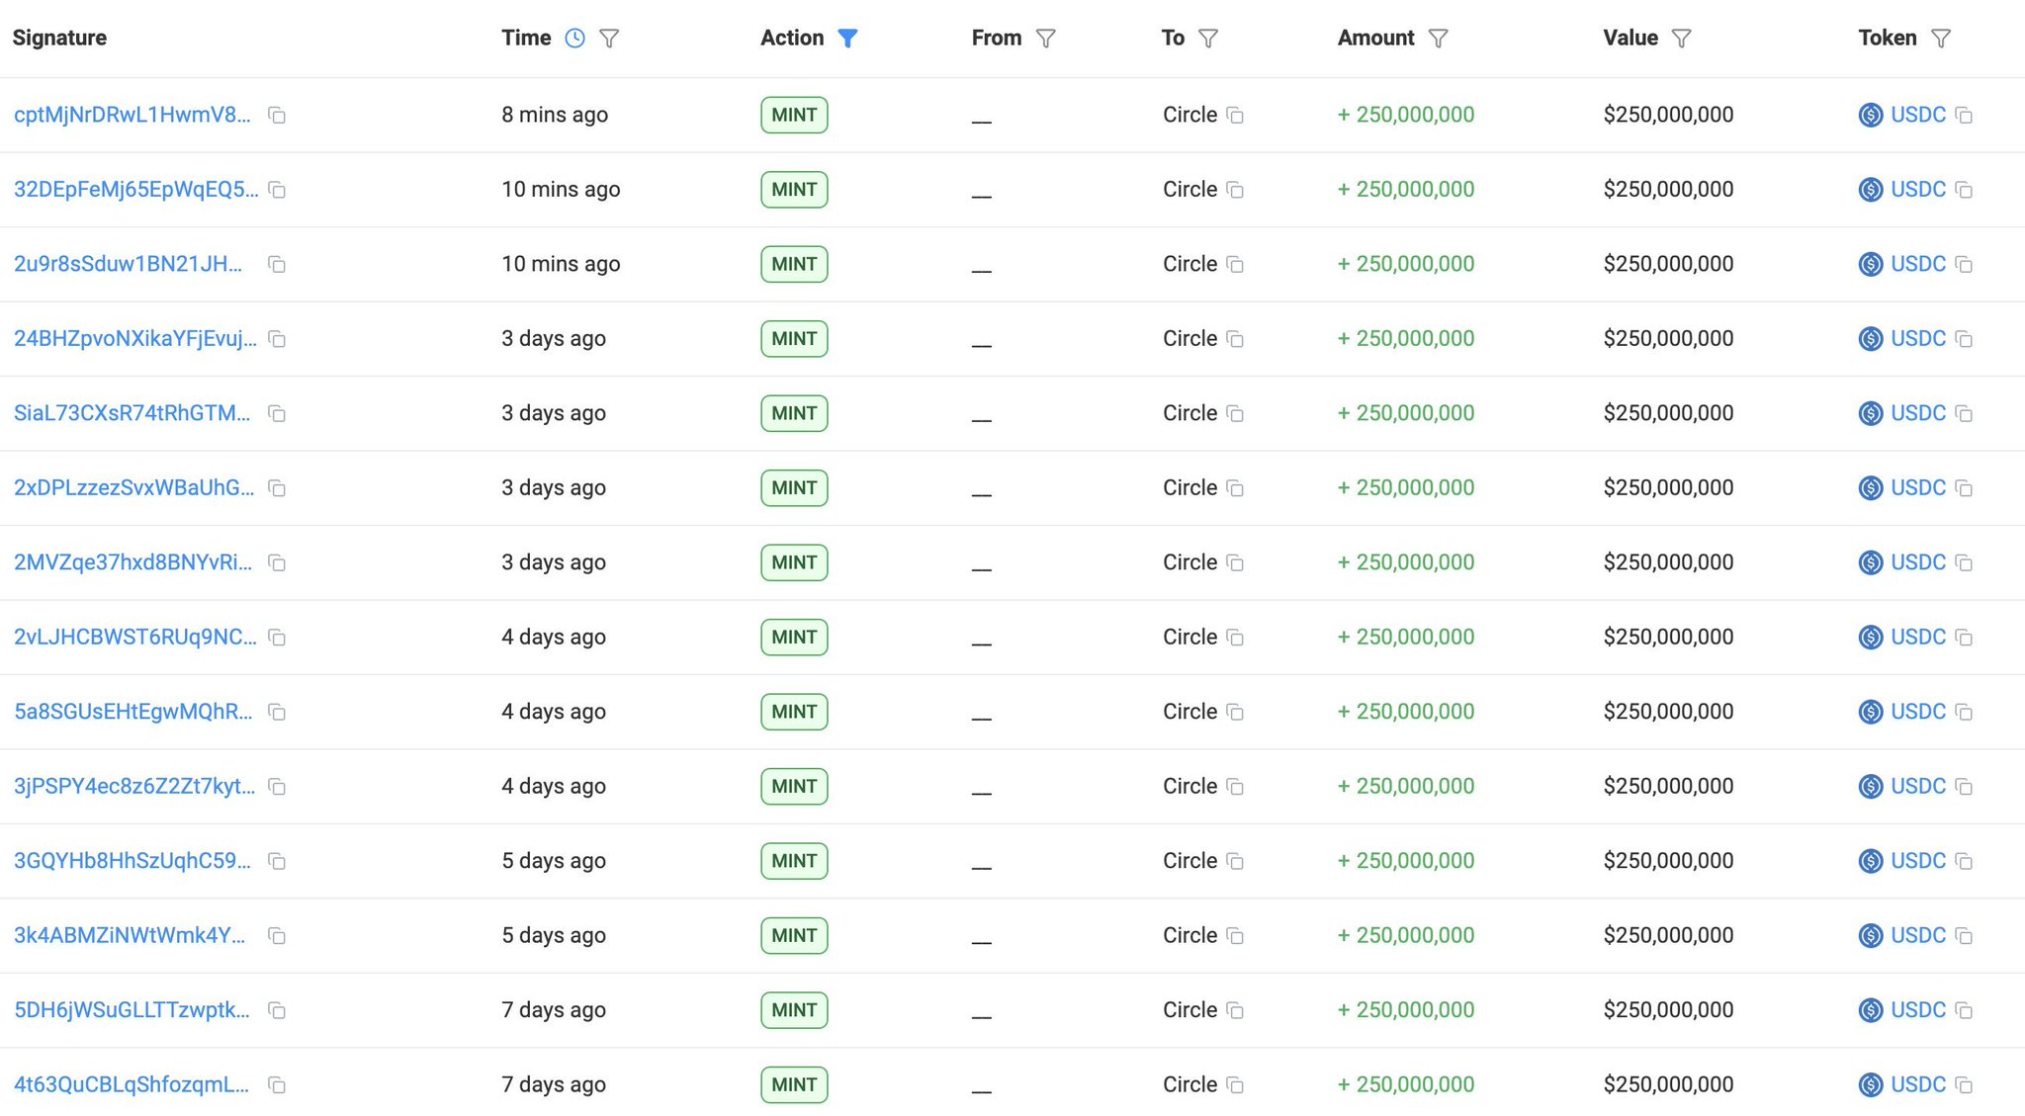
Task: Copy signature 4t63QuCBLqShfozqmL
Action: pos(277,1085)
